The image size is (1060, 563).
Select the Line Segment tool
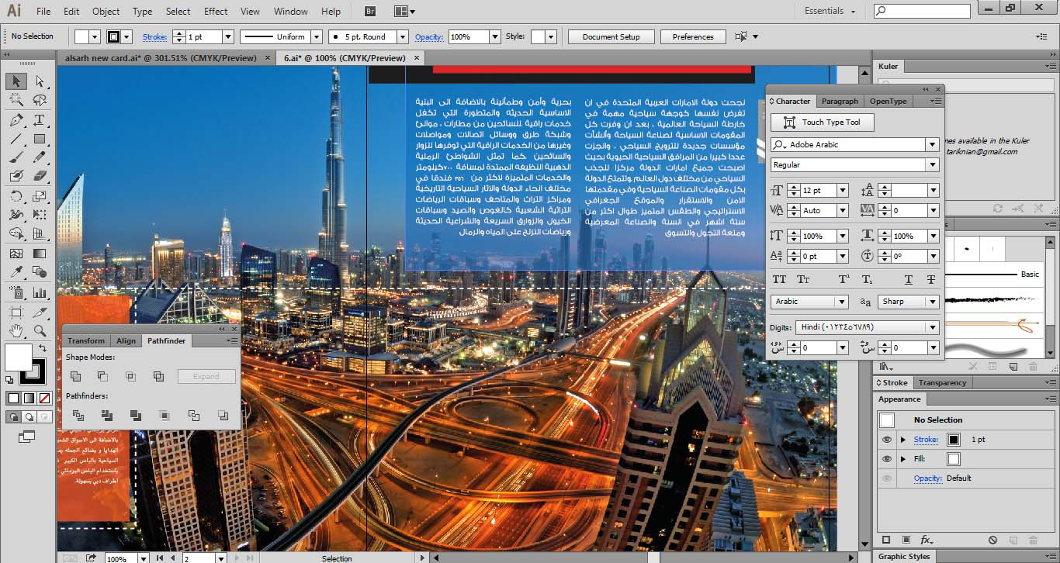16,140
